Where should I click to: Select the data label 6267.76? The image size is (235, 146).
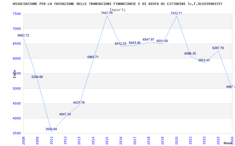(218, 48)
